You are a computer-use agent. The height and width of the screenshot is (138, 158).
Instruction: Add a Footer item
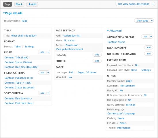click(x=97, y=61)
